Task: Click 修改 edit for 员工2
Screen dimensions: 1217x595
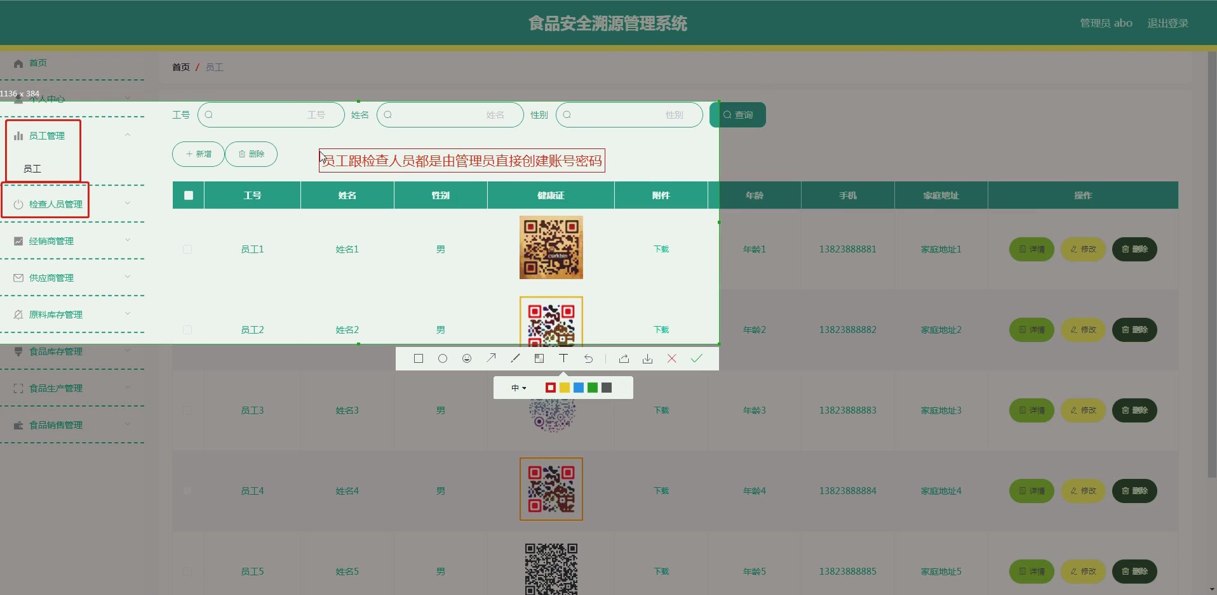Action: [1083, 330]
